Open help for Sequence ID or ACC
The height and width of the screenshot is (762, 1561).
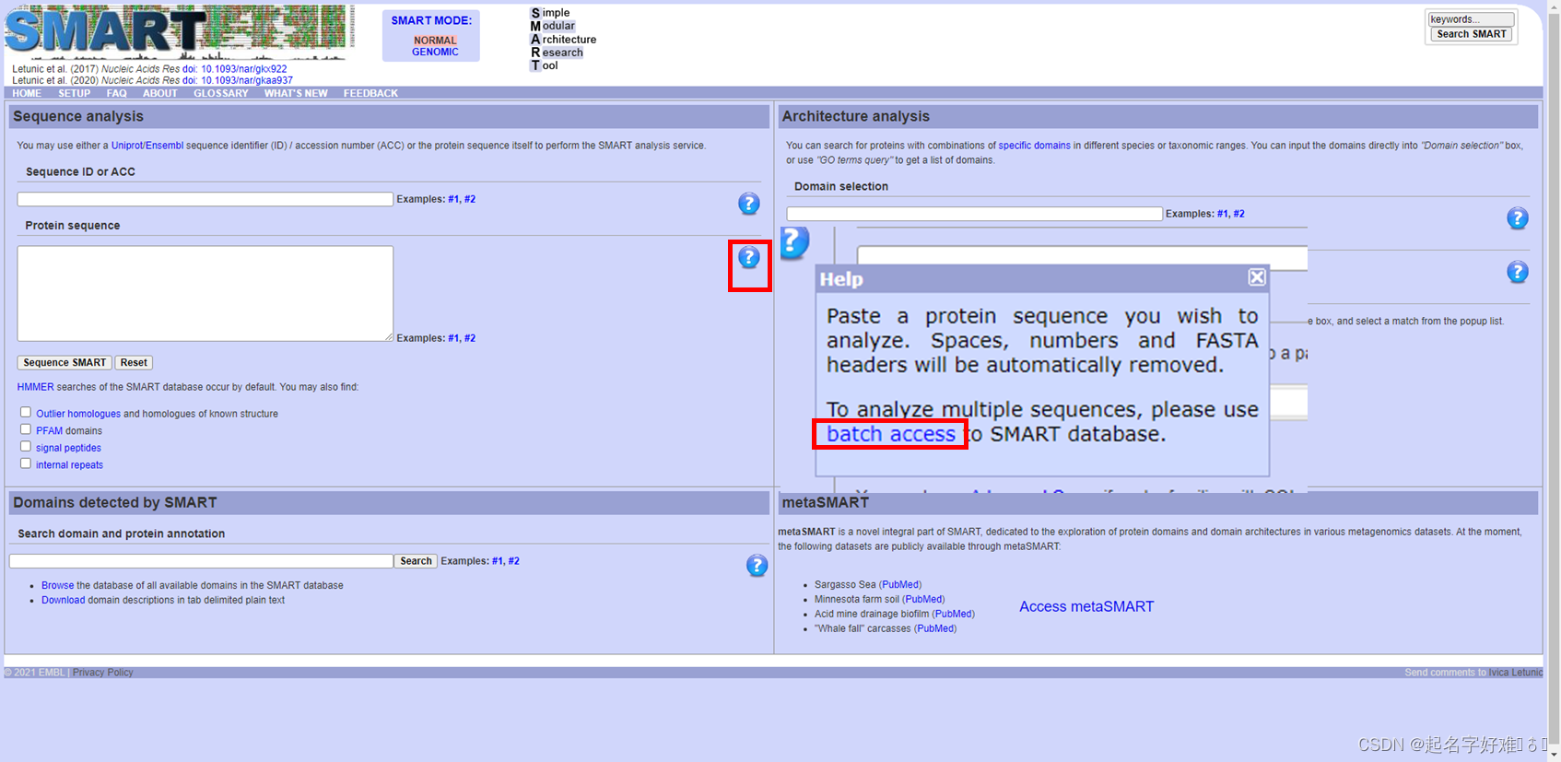[x=749, y=204]
